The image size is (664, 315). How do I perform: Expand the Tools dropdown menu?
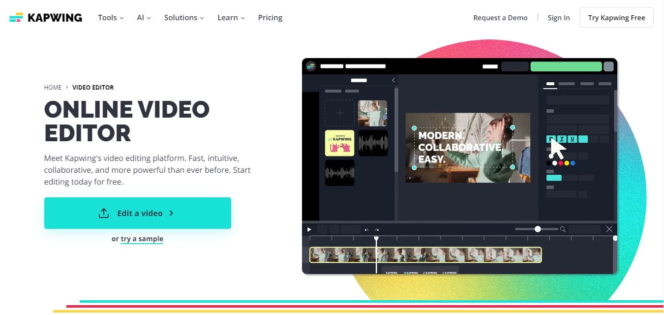pos(110,18)
